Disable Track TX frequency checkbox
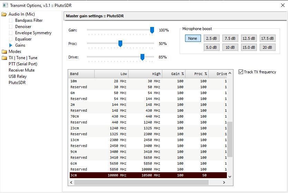Screen dimensions: 288x193 click(241, 72)
